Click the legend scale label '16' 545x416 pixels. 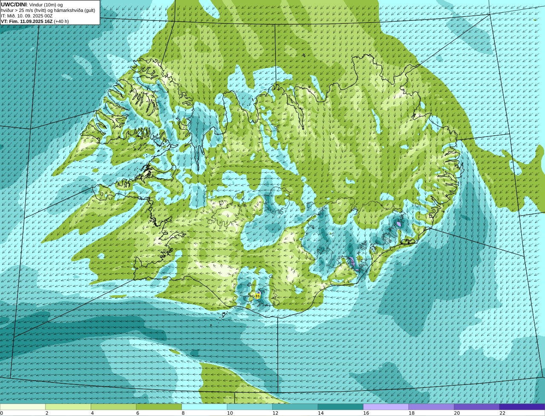point(366,413)
